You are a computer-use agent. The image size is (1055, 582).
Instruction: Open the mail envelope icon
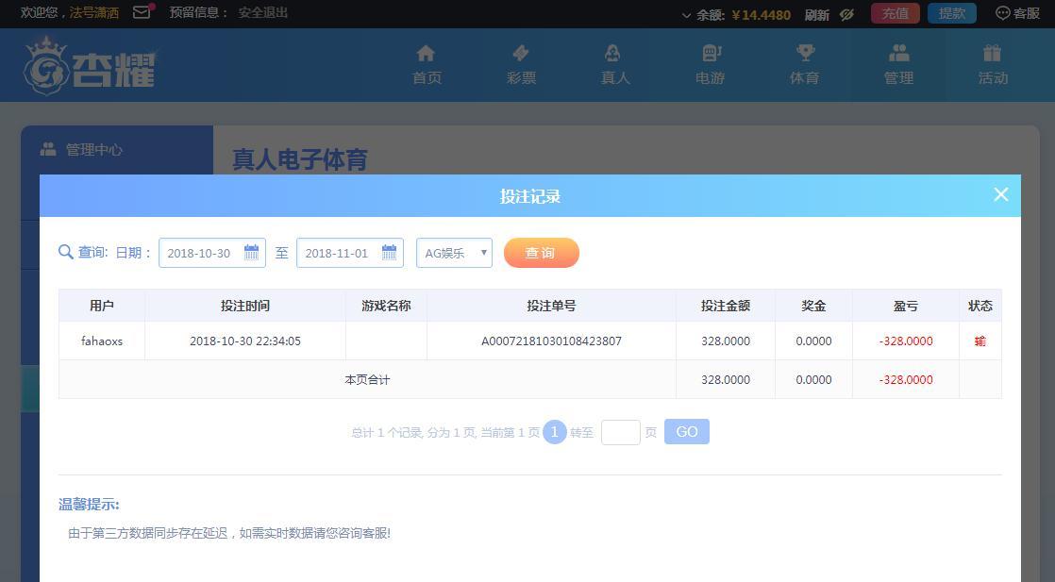[142, 13]
